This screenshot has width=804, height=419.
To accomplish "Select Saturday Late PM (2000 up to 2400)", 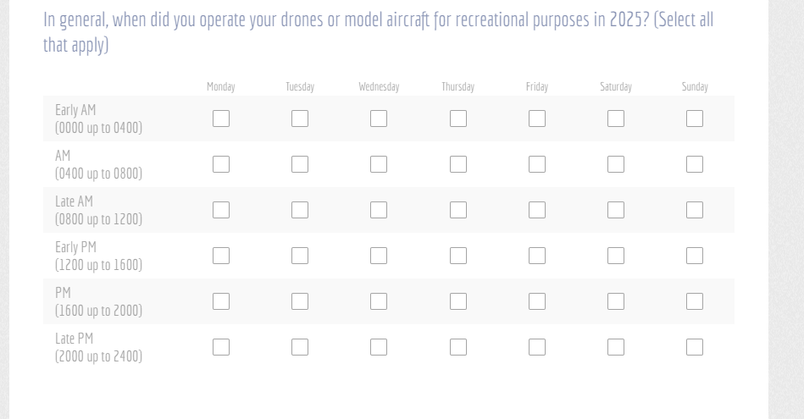I will [x=616, y=347].
